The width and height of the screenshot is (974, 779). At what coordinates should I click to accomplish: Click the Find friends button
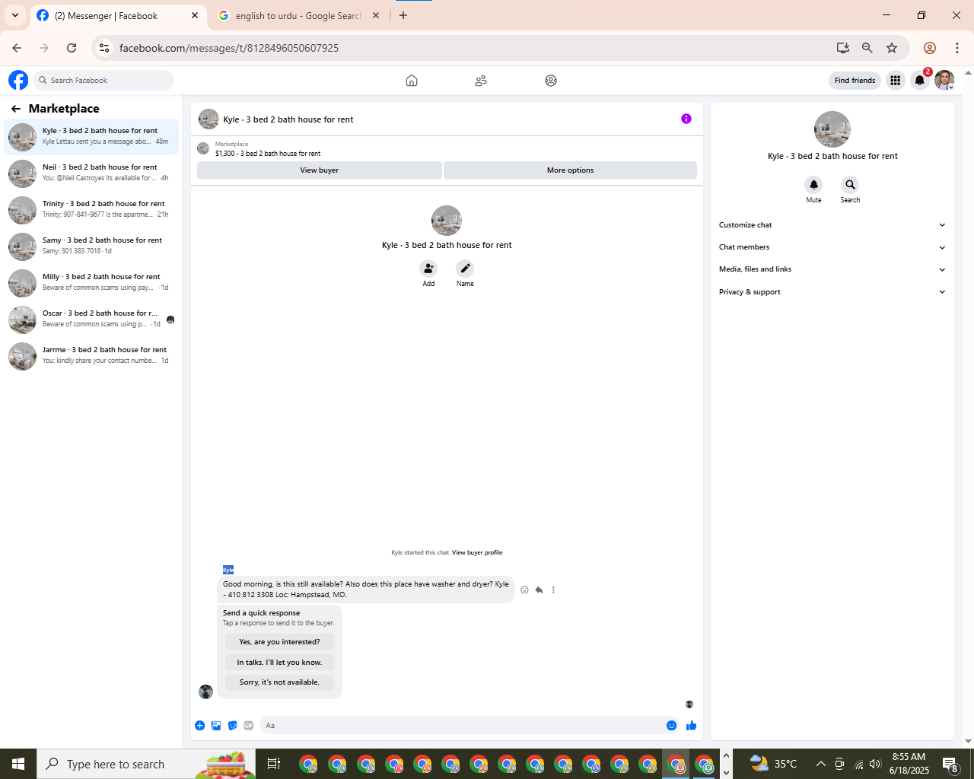coord(855,81)
